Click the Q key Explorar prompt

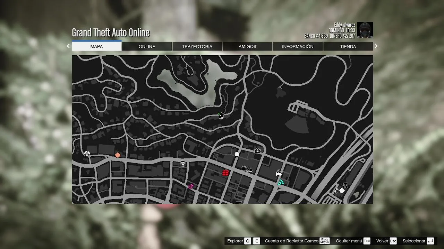click(247, 241)
